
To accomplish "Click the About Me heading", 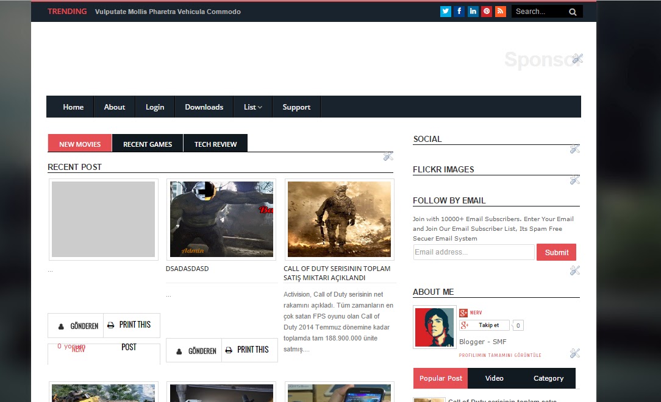I will (x=434, y=292).
